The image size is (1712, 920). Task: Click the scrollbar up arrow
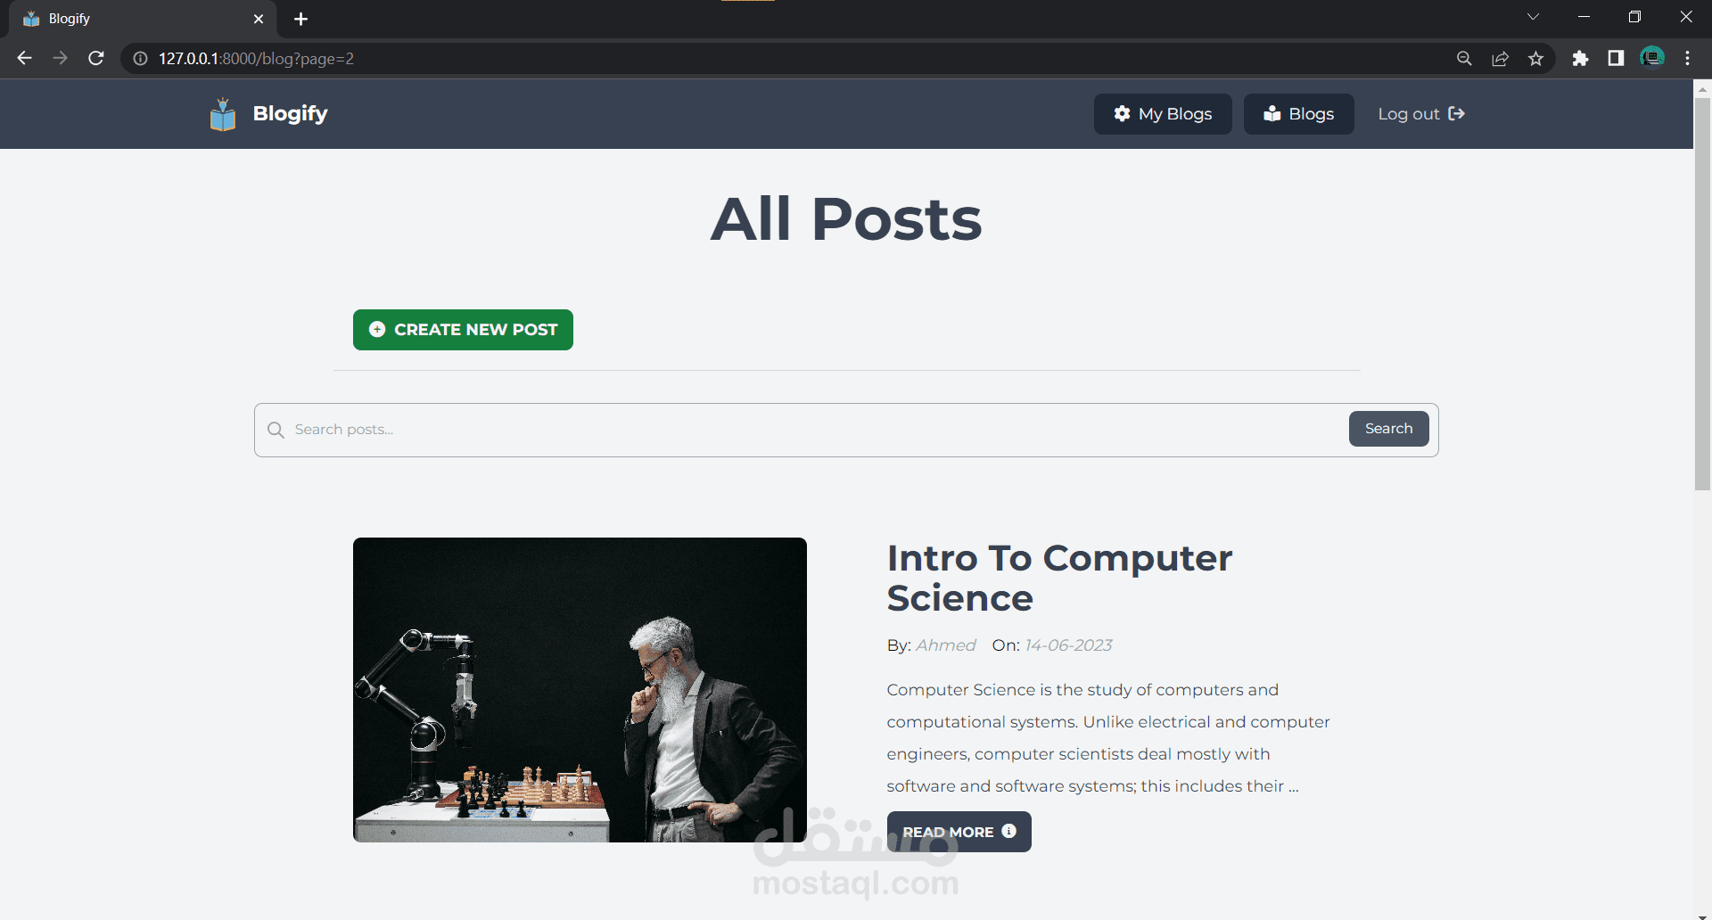(x=1702, y=88)
